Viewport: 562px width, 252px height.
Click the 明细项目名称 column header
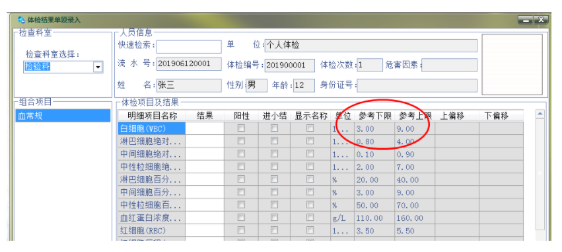pyautogui.click(x=152, y=116)
